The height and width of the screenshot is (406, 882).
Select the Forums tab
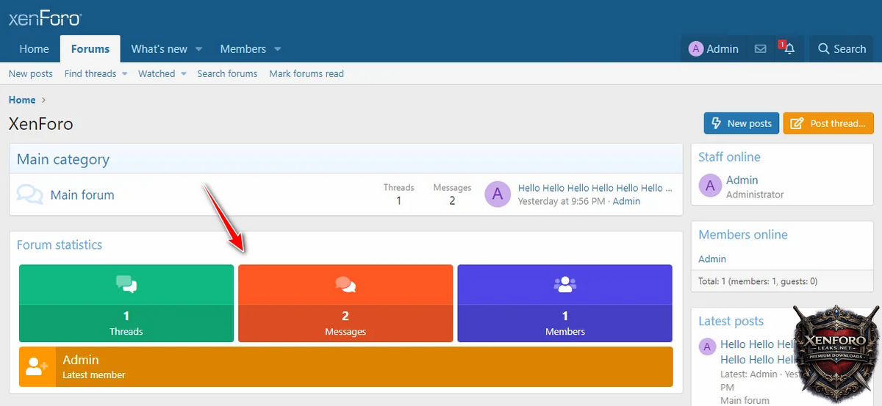(x=90, y=49)
